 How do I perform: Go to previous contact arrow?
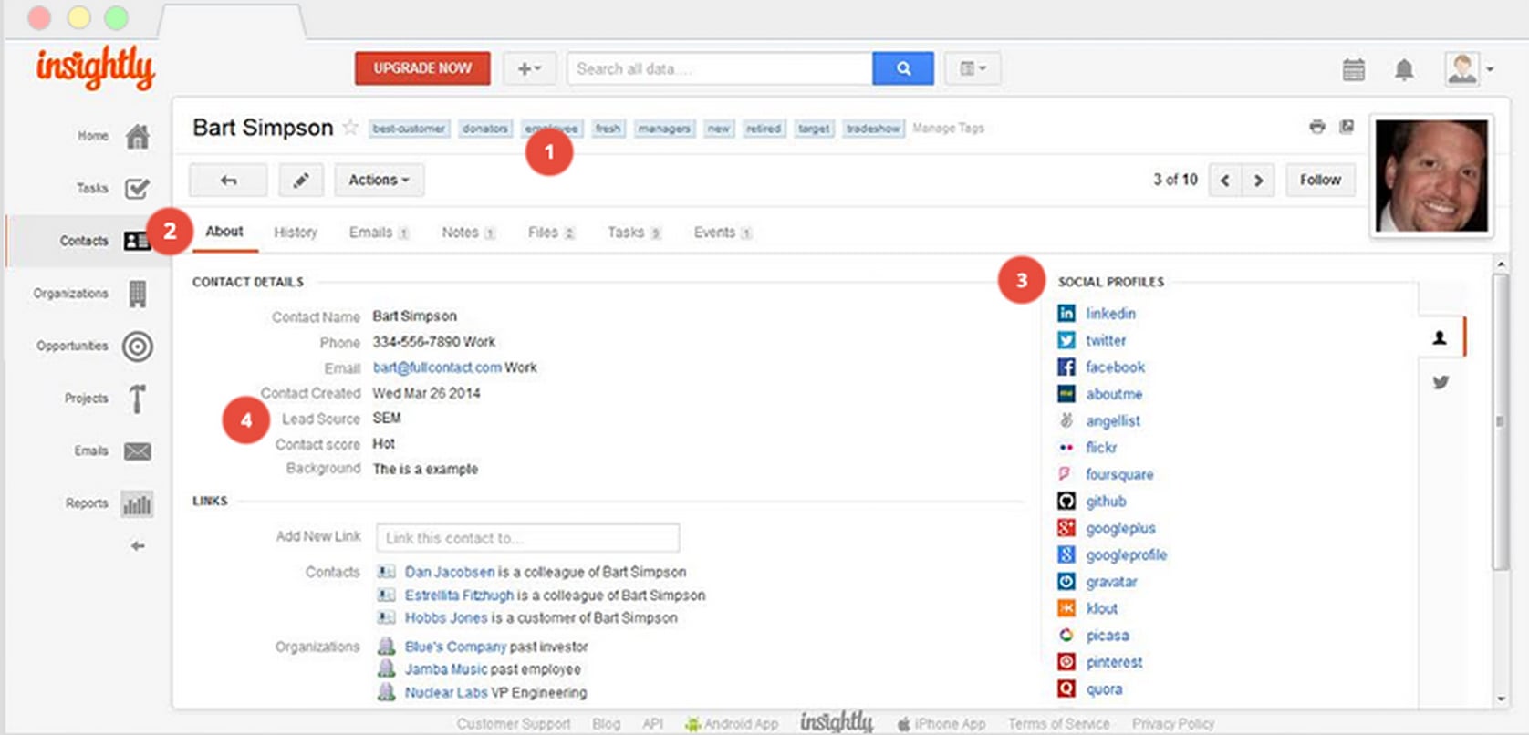1225,181
